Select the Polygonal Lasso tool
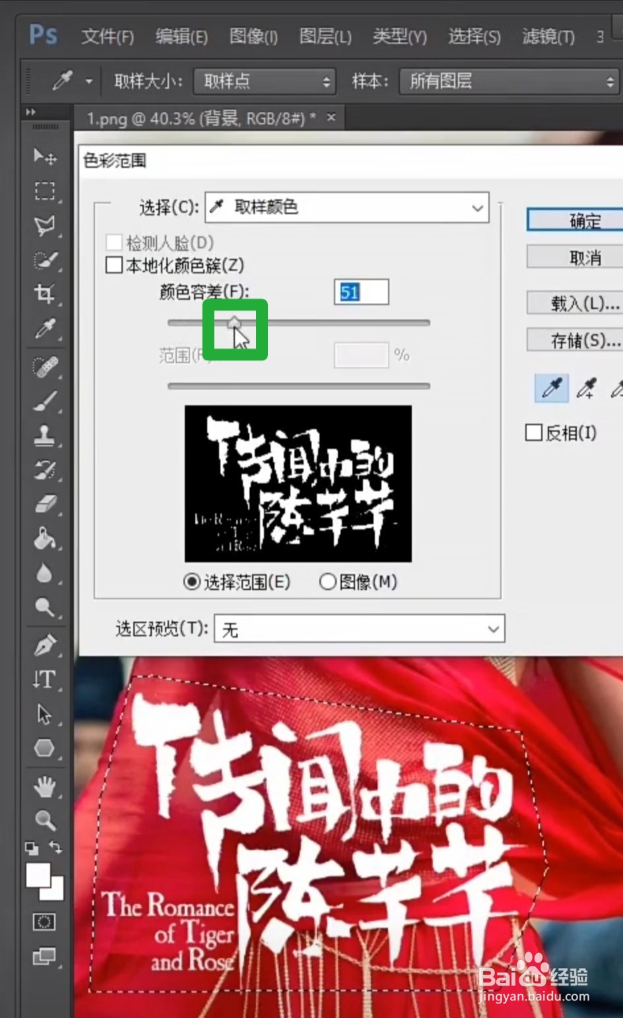This screenshot has height=1018, width=623. point(45,226)
